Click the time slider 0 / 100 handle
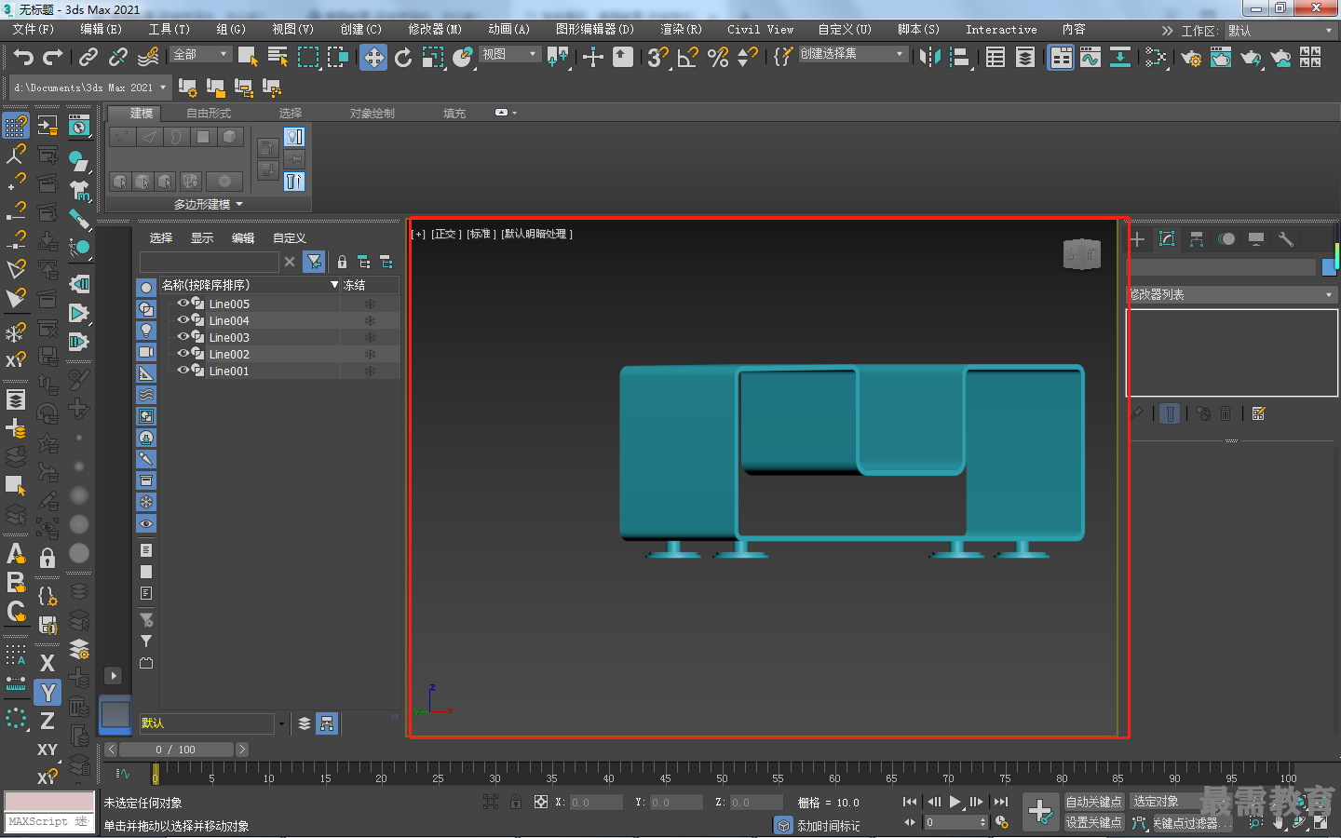This screenshot has height=838, width=1341. point(177,750)
